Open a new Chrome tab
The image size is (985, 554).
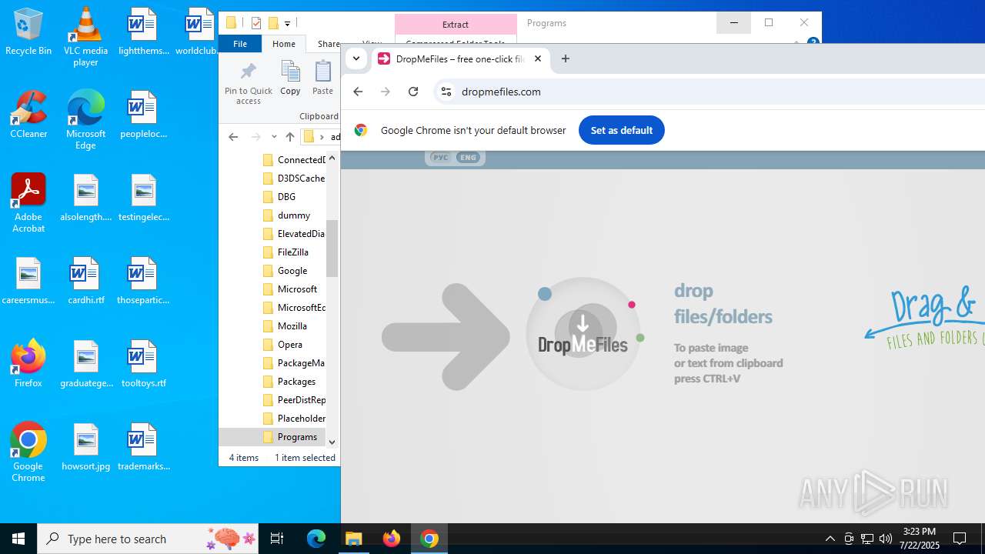(x=566, y=58)
